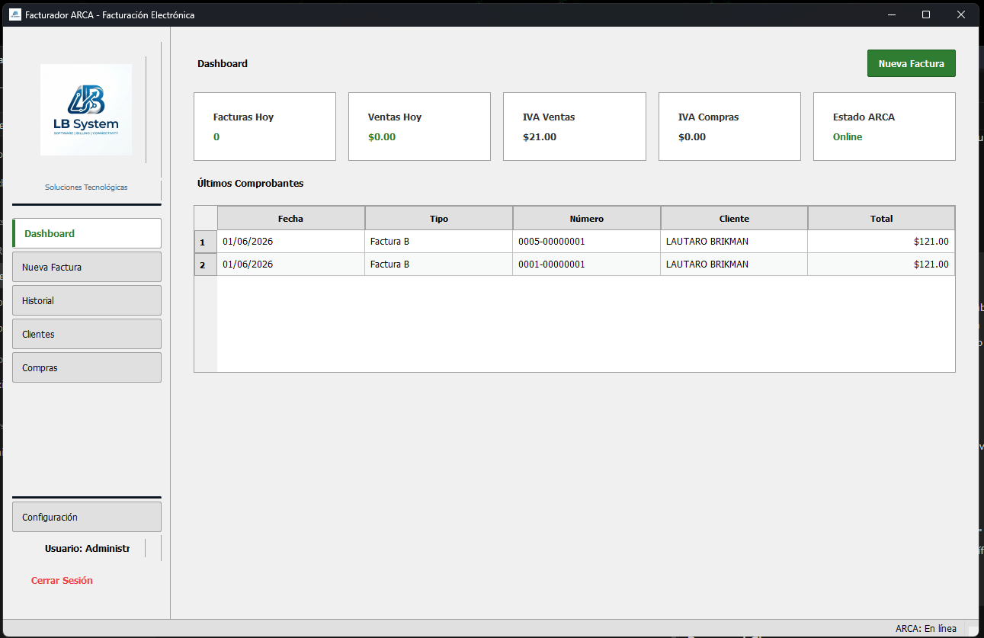
Task: Select the Estado ARCA card
Action: pos(884,127)
